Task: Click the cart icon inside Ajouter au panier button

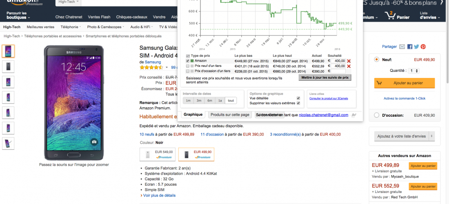Action: click(x=380, y=83)
